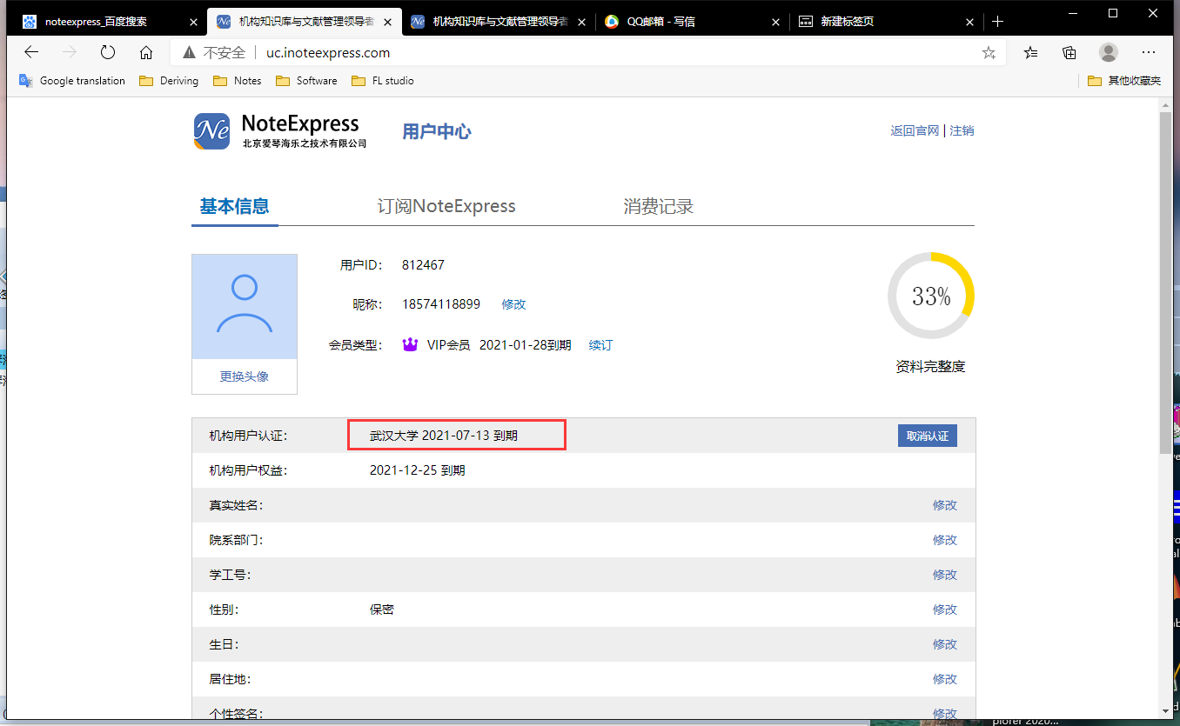
Task: Open the collections icon in toolbar
Action: (1069, 53)
